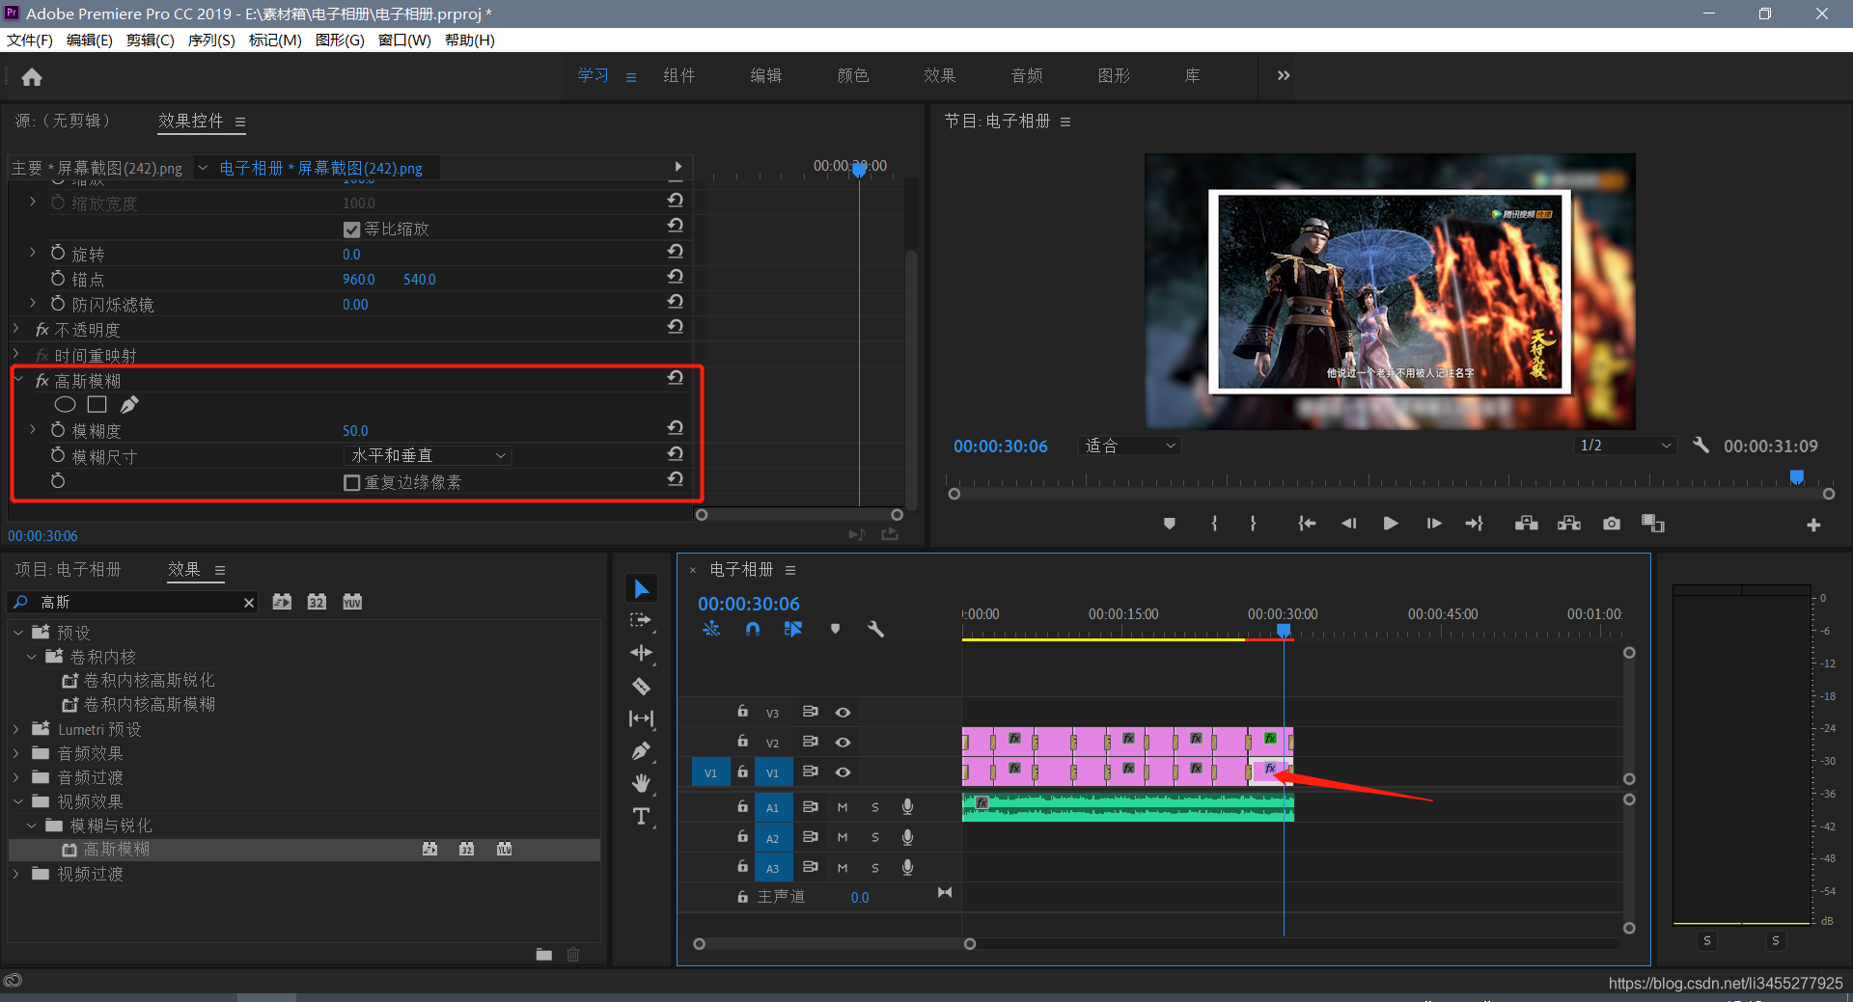Create ellipse mask for Gaussian Blur
The width and height of the screenshot is (1853, 1002).
point(65,405)
